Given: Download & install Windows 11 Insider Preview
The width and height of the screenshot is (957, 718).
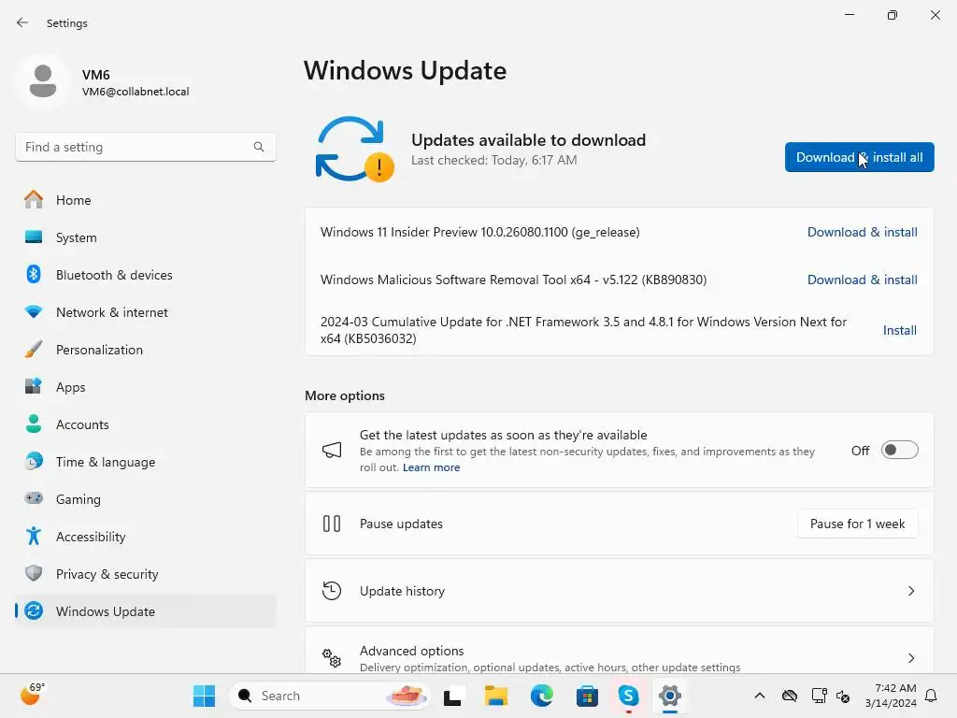Looking at the screenshot, I should point(862,232).
